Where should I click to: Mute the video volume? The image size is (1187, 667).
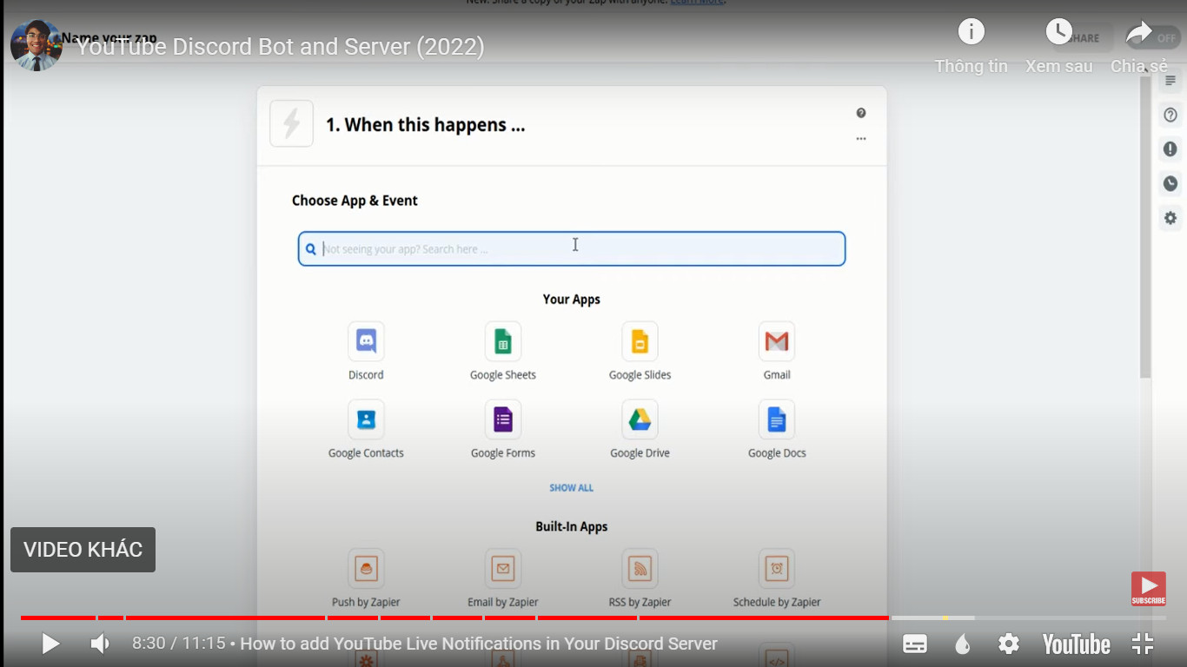click(x=101, y=644)
